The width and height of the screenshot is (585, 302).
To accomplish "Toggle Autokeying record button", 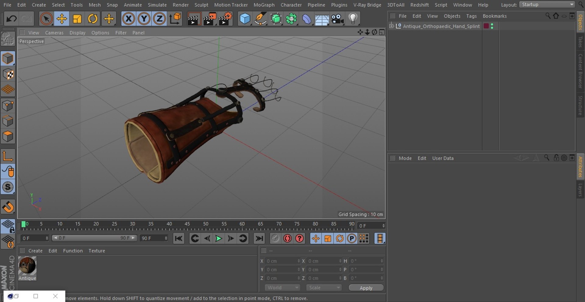I will click(287, 238).
